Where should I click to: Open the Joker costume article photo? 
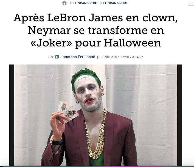click(x=96, y=115)
